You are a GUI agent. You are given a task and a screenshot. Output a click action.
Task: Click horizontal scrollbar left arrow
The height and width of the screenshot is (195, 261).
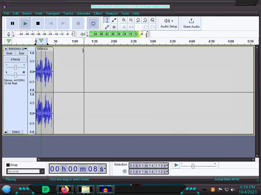pyautogui.click(x=39, y=159)
